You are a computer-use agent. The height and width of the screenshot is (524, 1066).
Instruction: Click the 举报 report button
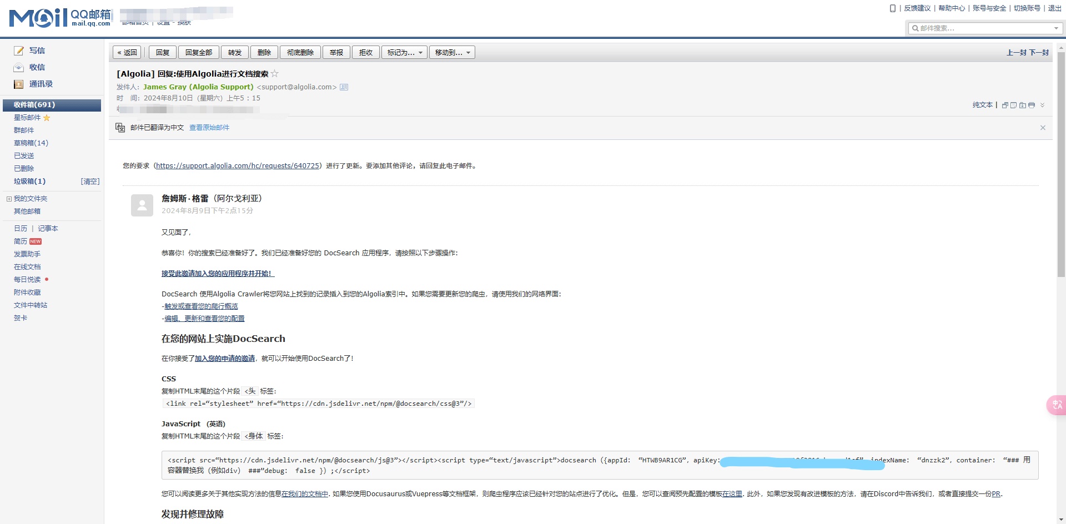(336, 53)
